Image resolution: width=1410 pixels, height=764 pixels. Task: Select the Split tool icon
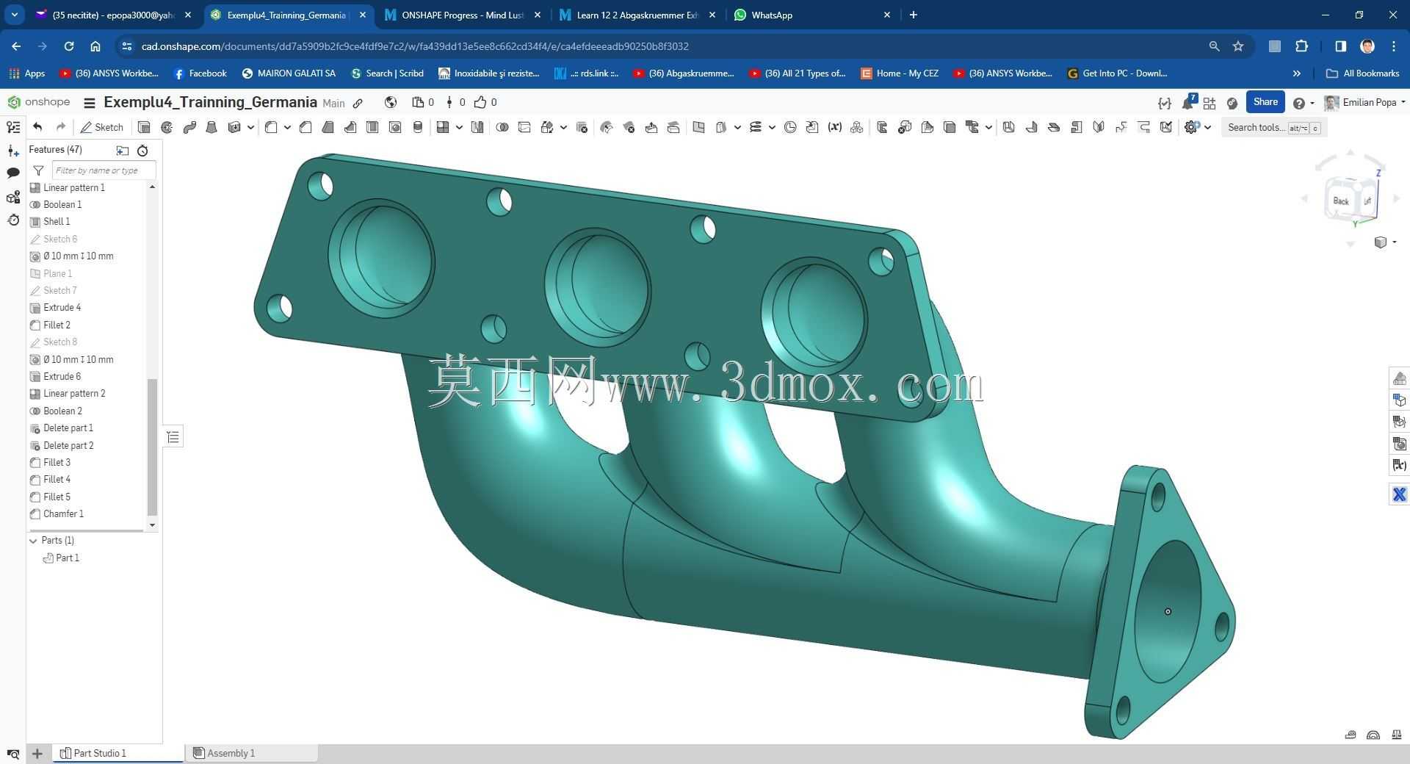524,127
